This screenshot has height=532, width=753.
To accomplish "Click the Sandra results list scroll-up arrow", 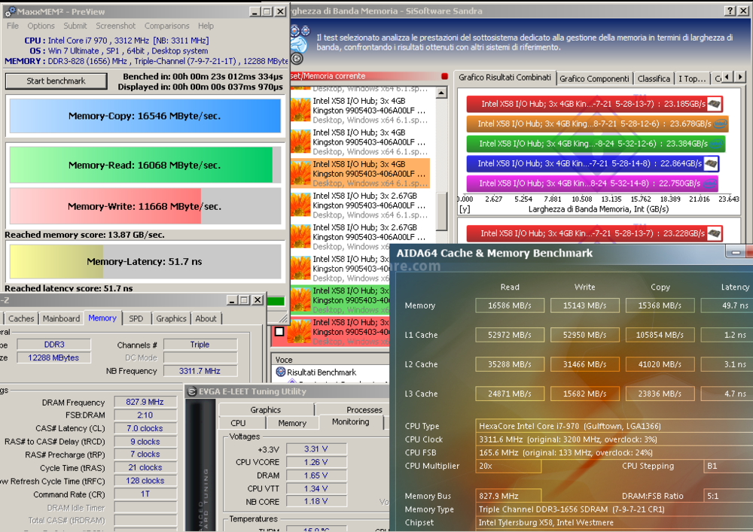I will [441, 93].
